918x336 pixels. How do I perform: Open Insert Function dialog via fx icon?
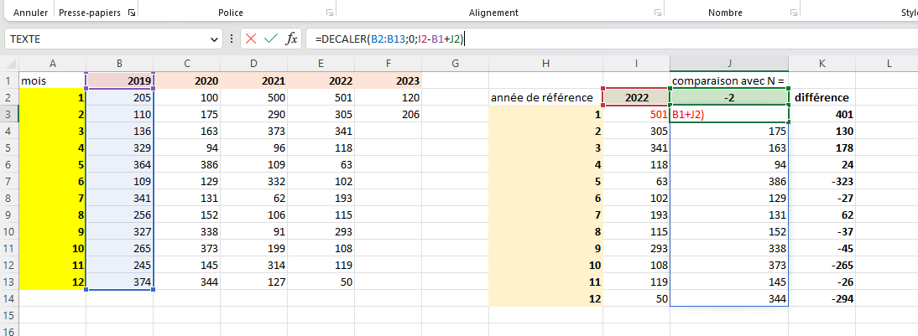coord(291,39)
